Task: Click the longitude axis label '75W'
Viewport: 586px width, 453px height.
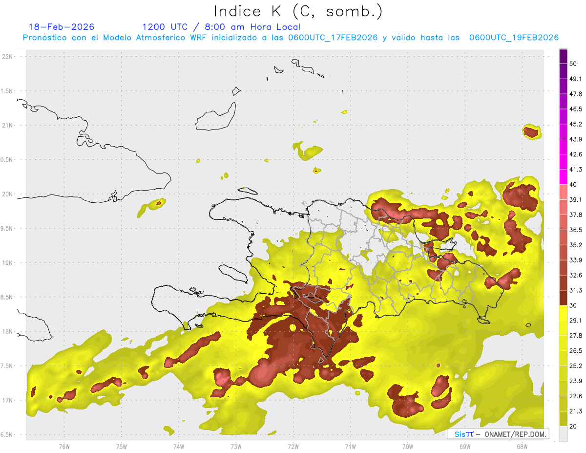Action: [121, 447]
